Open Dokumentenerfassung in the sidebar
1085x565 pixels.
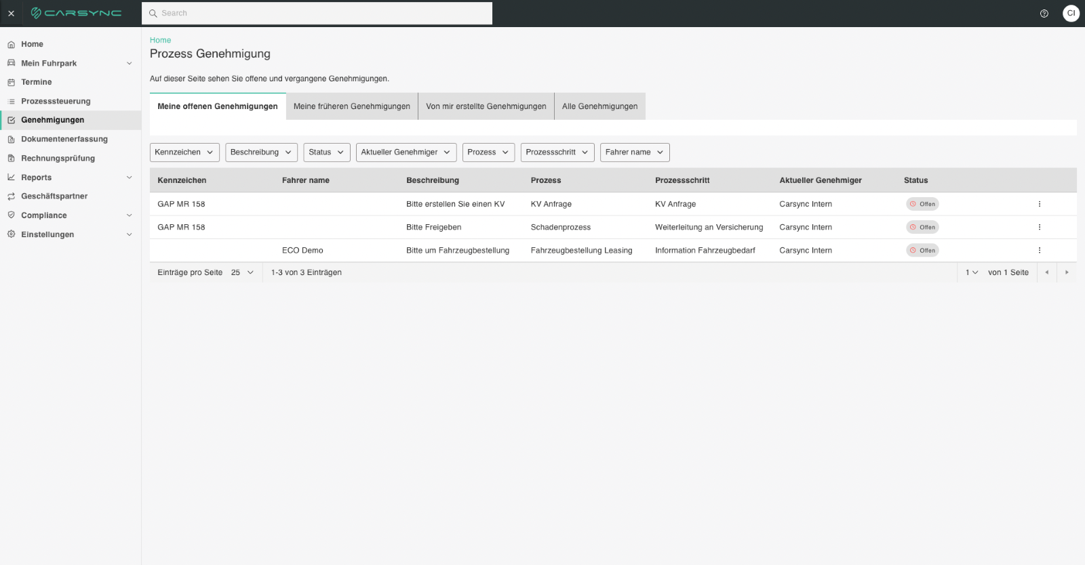pos(71,139)
